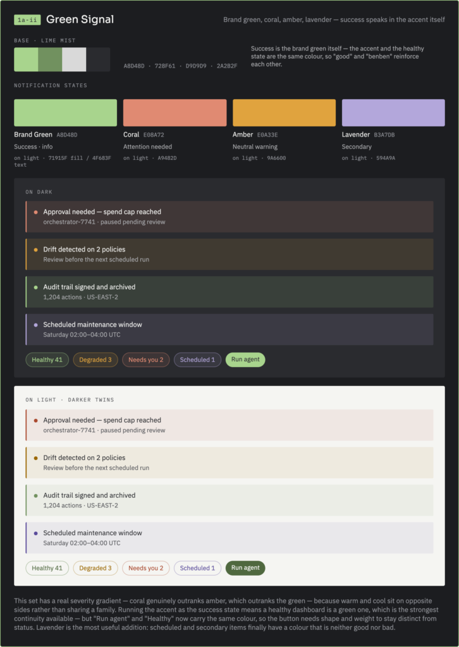Open dark Approval needed spend cap alert

[229, 217]
